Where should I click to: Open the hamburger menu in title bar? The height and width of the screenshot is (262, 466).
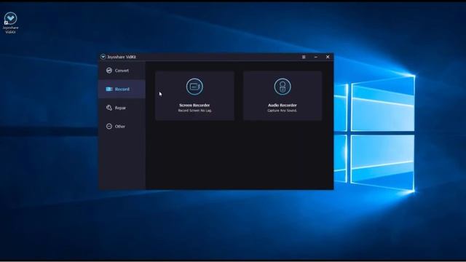304,57
